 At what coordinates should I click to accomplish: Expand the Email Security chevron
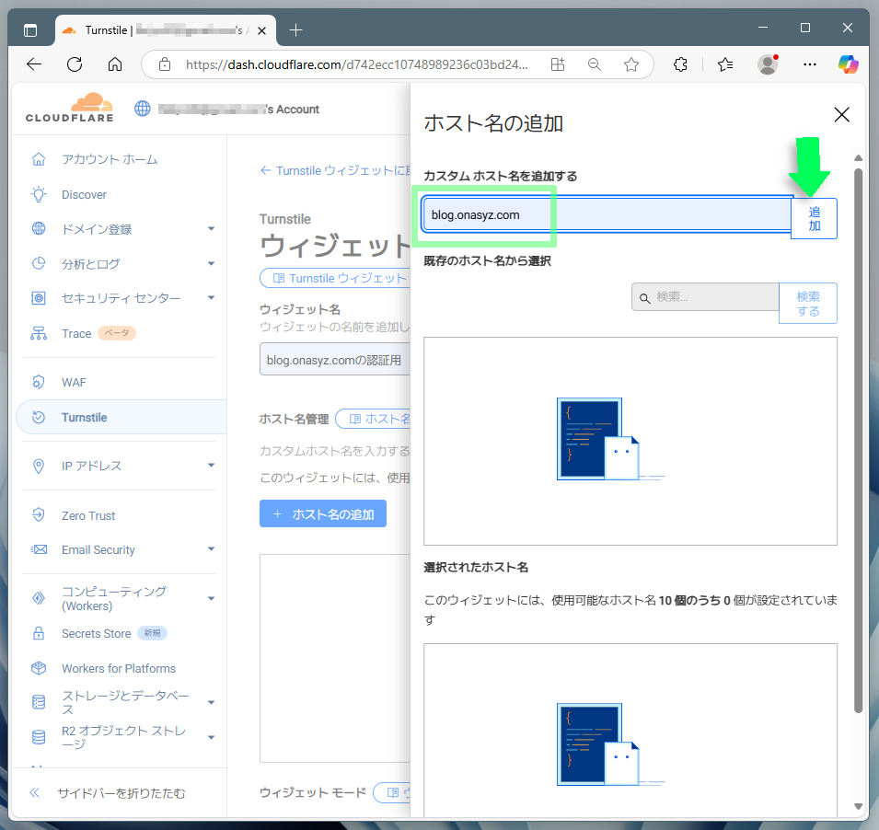pos(211,549)
